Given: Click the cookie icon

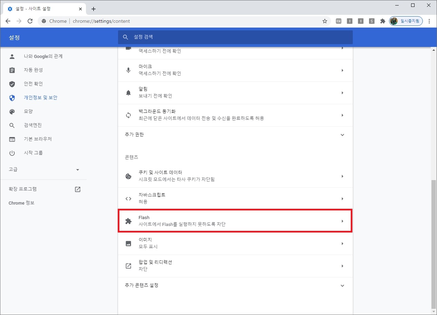Looking at the screenshot, I should (x=128, y=176).
